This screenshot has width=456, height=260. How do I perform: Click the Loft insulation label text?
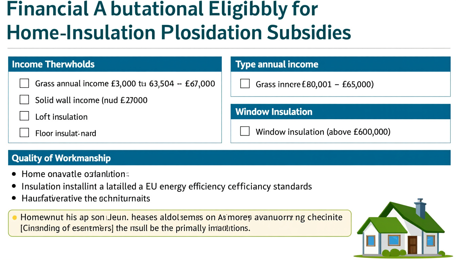tap(61, 117)
